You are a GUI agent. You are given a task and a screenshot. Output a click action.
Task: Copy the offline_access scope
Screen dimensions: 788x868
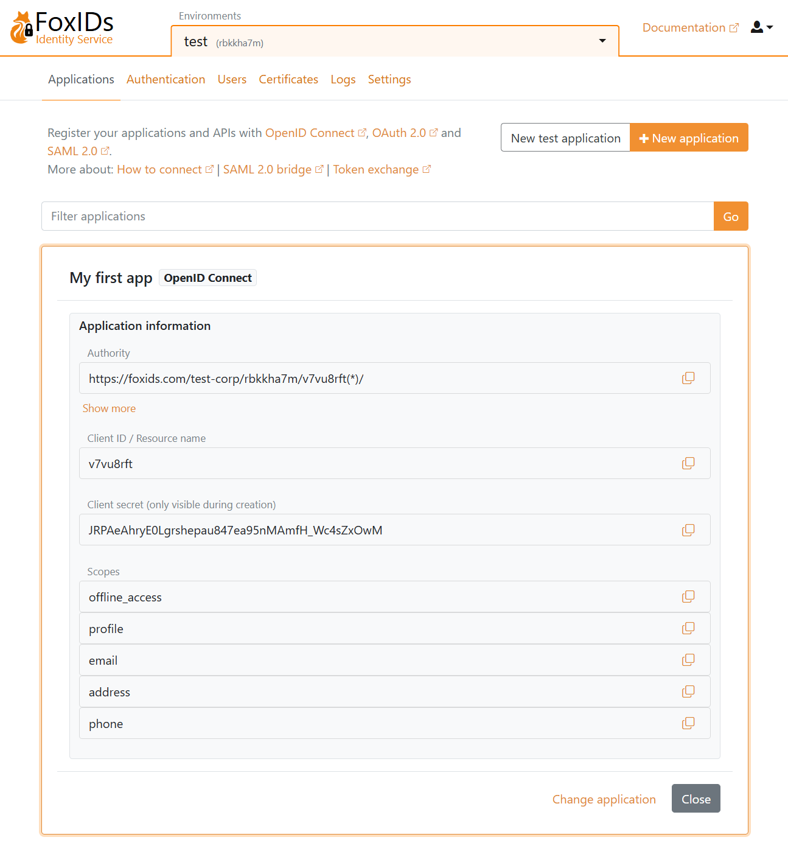688,597
